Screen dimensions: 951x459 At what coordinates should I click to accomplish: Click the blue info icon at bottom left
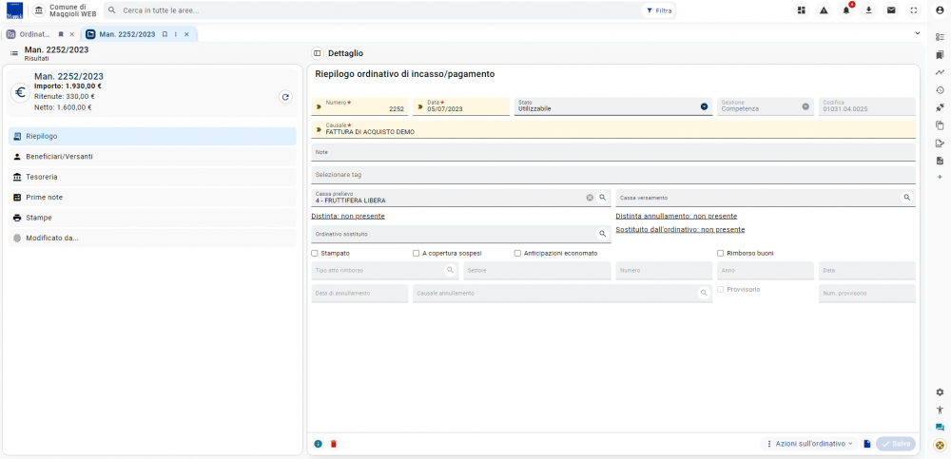click(318, 444)
